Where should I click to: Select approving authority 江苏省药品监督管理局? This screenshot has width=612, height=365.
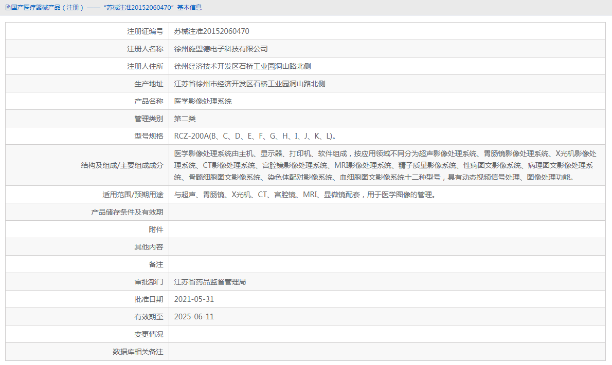point(210,282)
